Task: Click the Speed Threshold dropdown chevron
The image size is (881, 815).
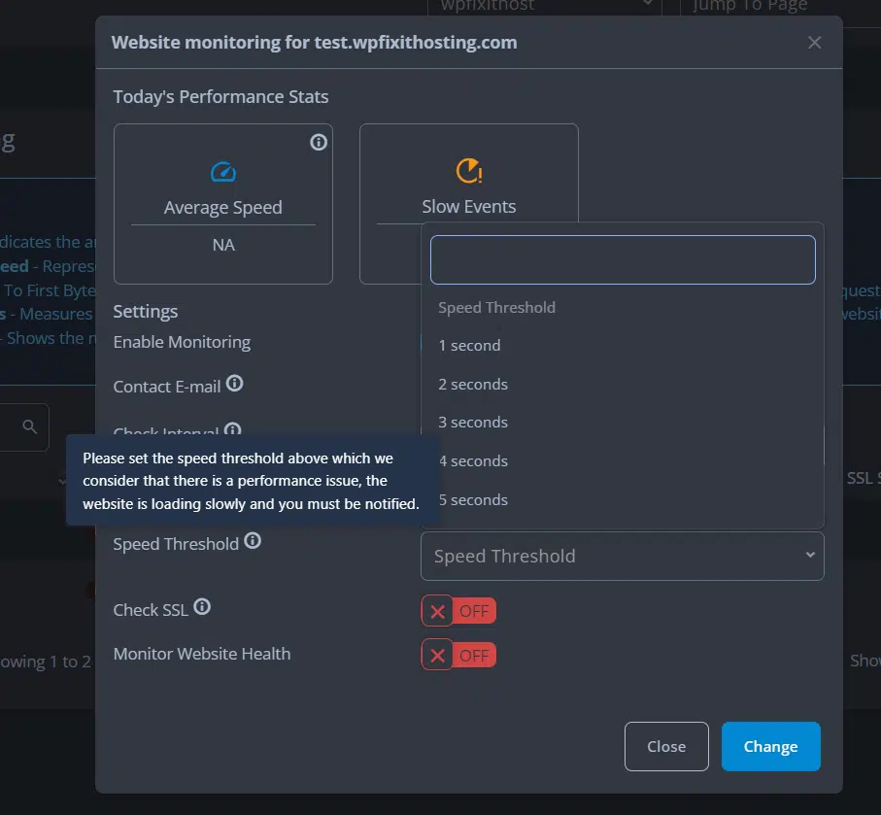Action: point(810,555)
